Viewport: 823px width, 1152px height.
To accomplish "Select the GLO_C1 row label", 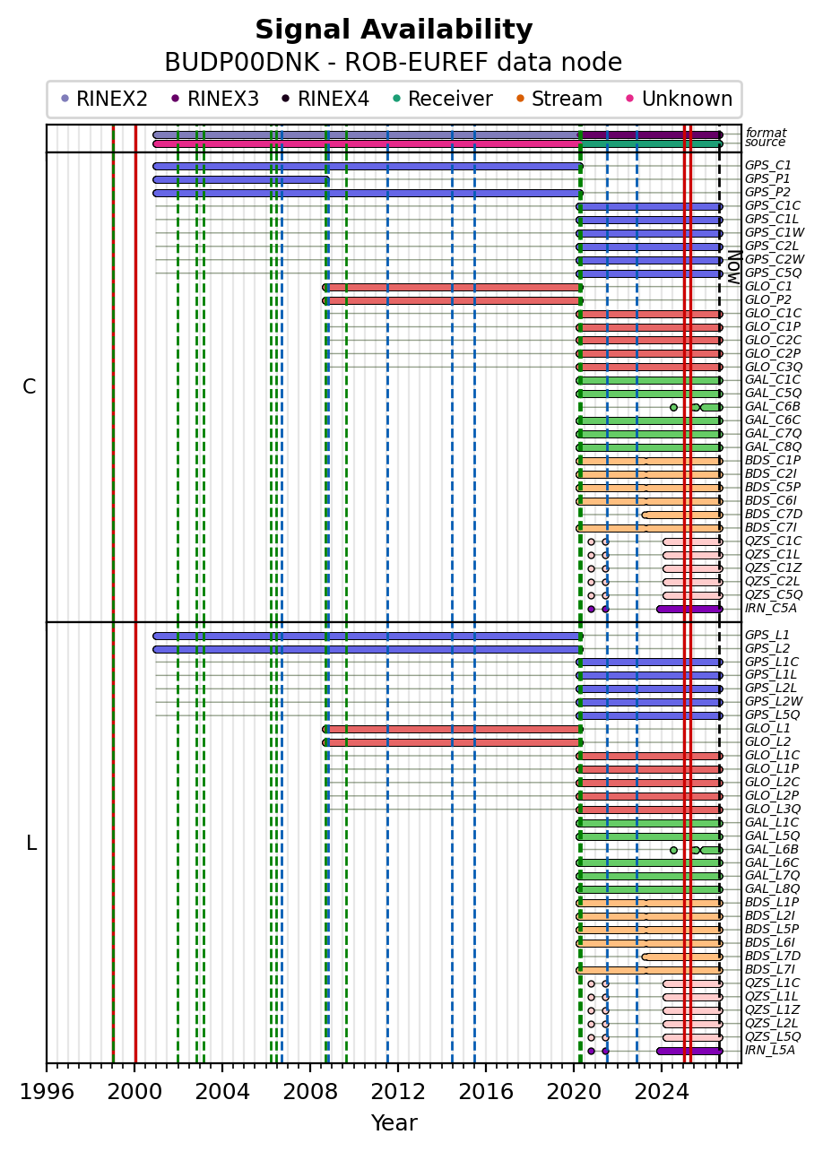I will click(768, 286).
